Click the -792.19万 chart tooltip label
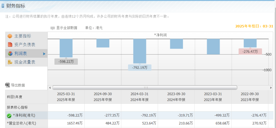Viewport: 276px width, 128px height. 140,67
